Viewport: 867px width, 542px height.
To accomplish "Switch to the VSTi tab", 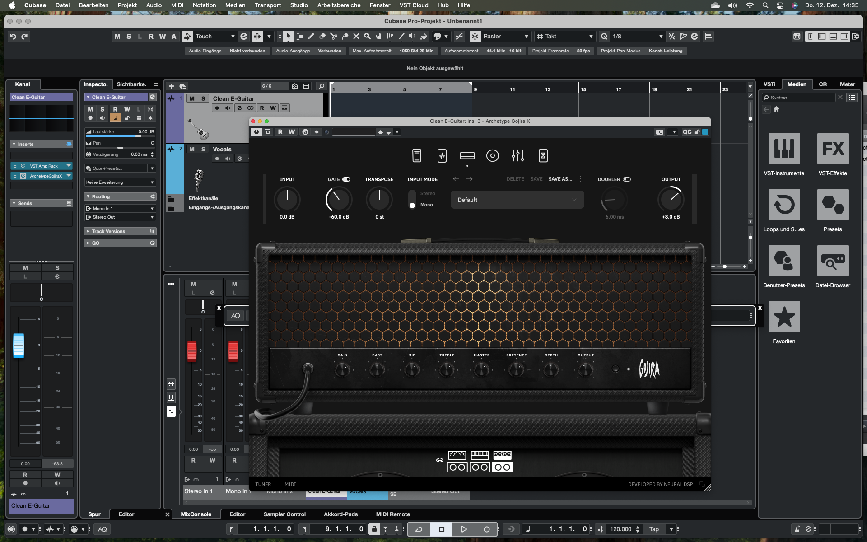I will pyautogui.click(x=769, y=84).
